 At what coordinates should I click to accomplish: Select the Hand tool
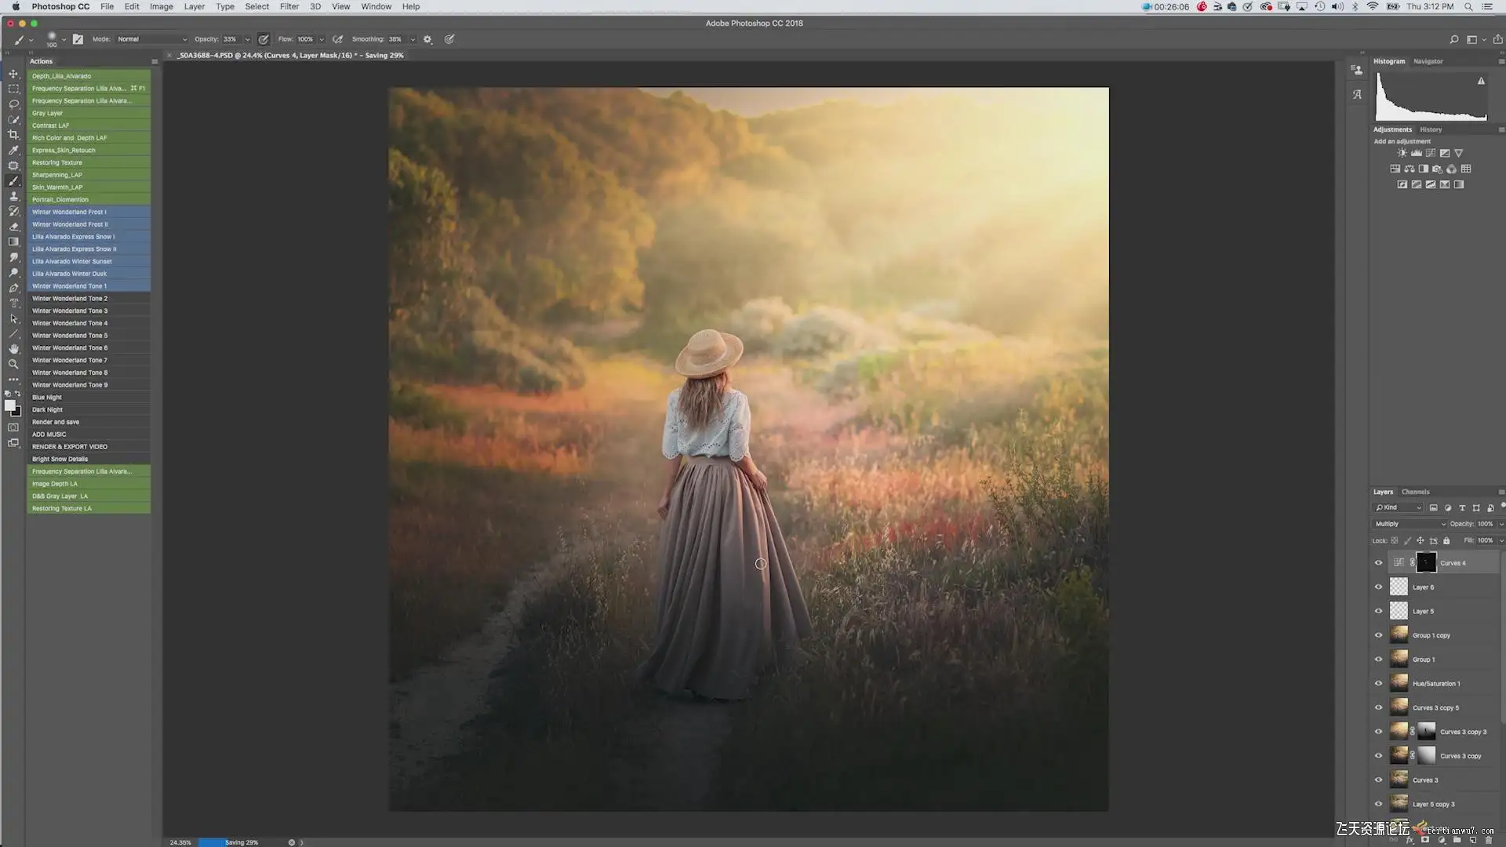(x=13, y=349)
